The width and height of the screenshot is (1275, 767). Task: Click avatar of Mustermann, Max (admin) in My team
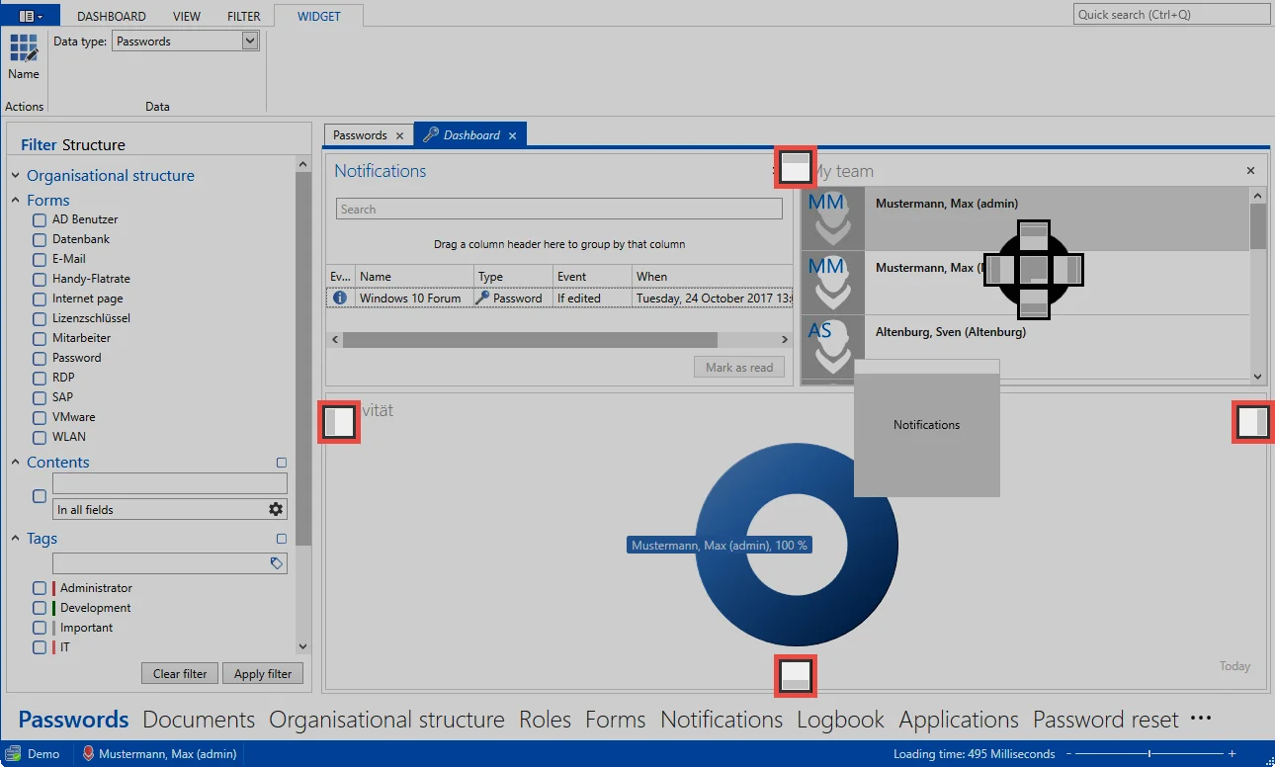tap(832, 218)
